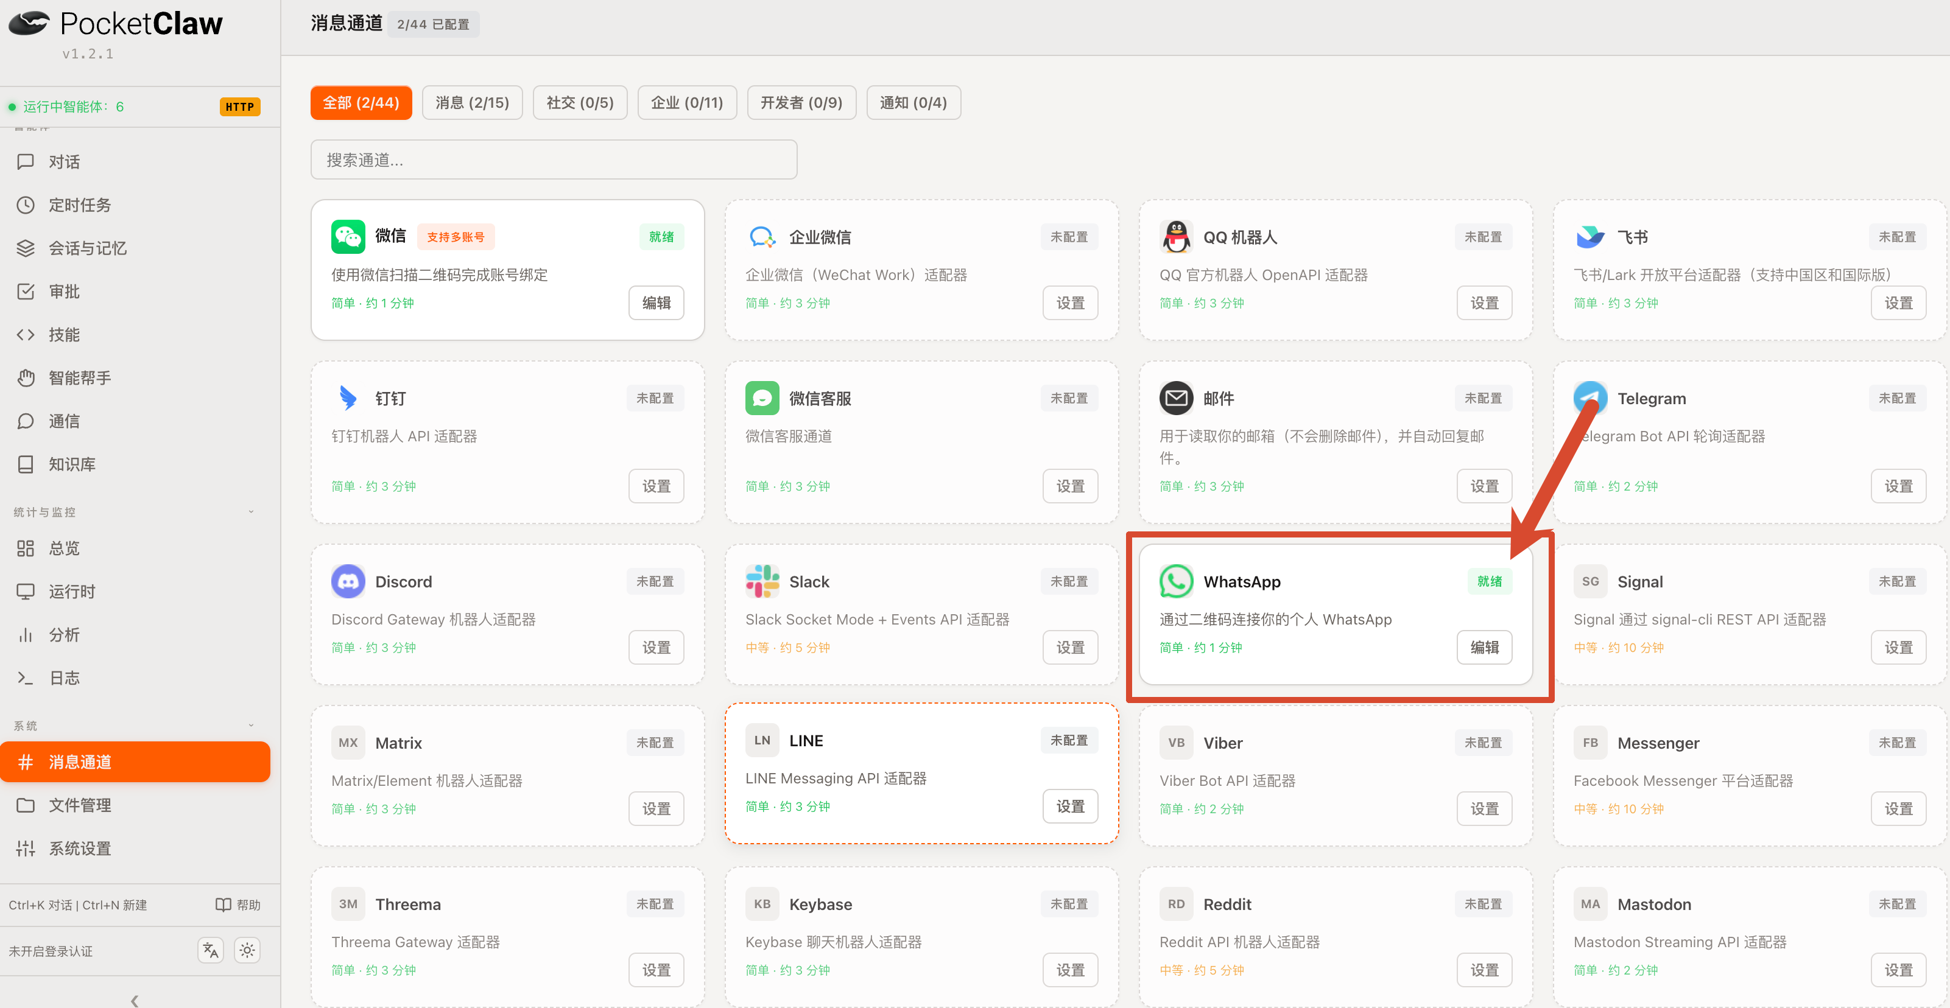Click the Keybase KB avatar icon
Viewport: 1950px width, 1008px height.
(761, 903)
